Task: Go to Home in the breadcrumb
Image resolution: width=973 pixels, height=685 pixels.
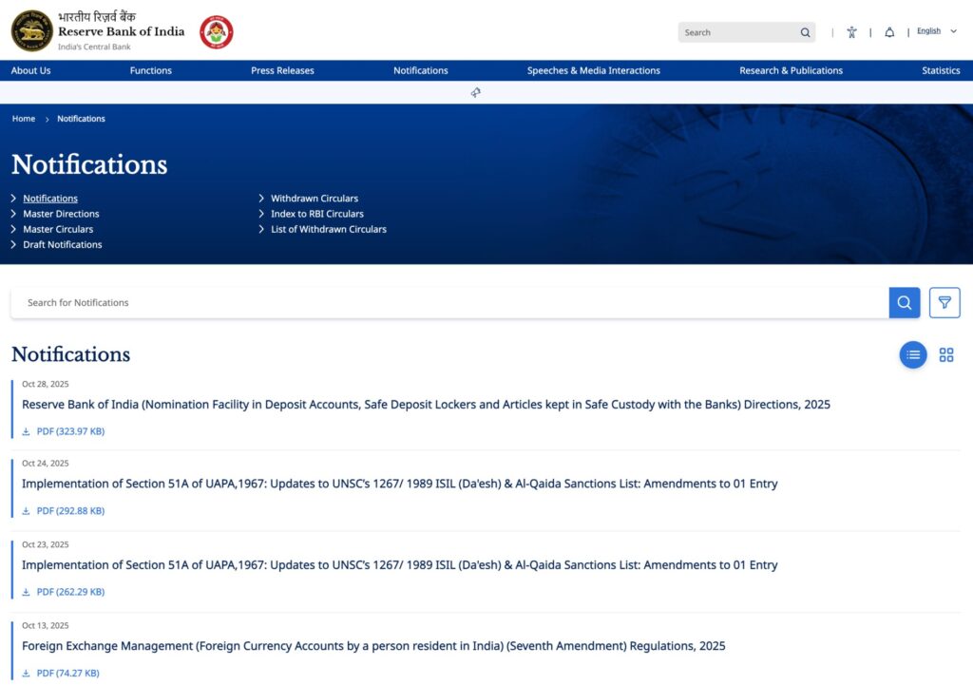Action: click(x=24, y=119)
